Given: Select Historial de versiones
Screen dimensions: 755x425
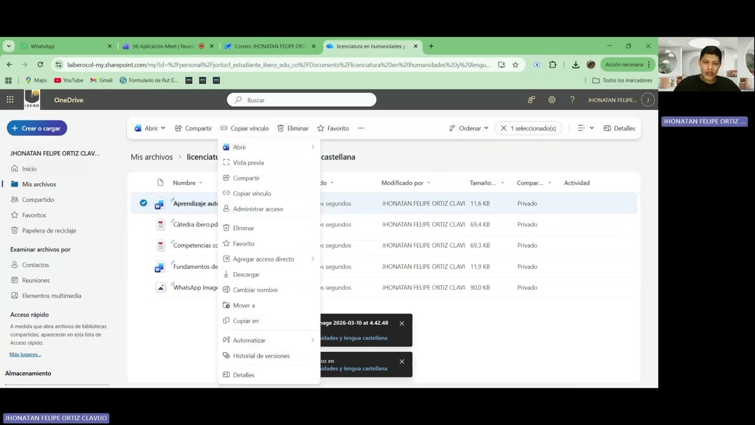Looking at the screenshot, I should coord(268,356).
